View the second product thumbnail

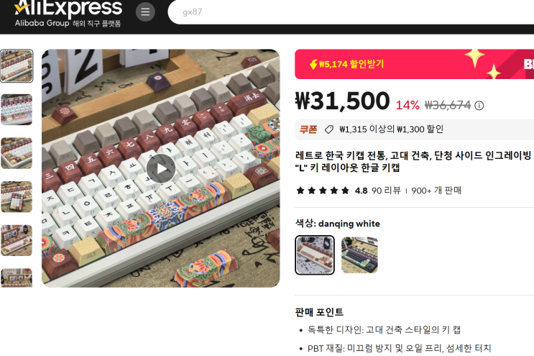[17, 109]
